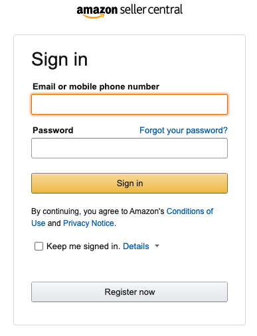
Task: Focus the Password input field
Action: [129, 148]
